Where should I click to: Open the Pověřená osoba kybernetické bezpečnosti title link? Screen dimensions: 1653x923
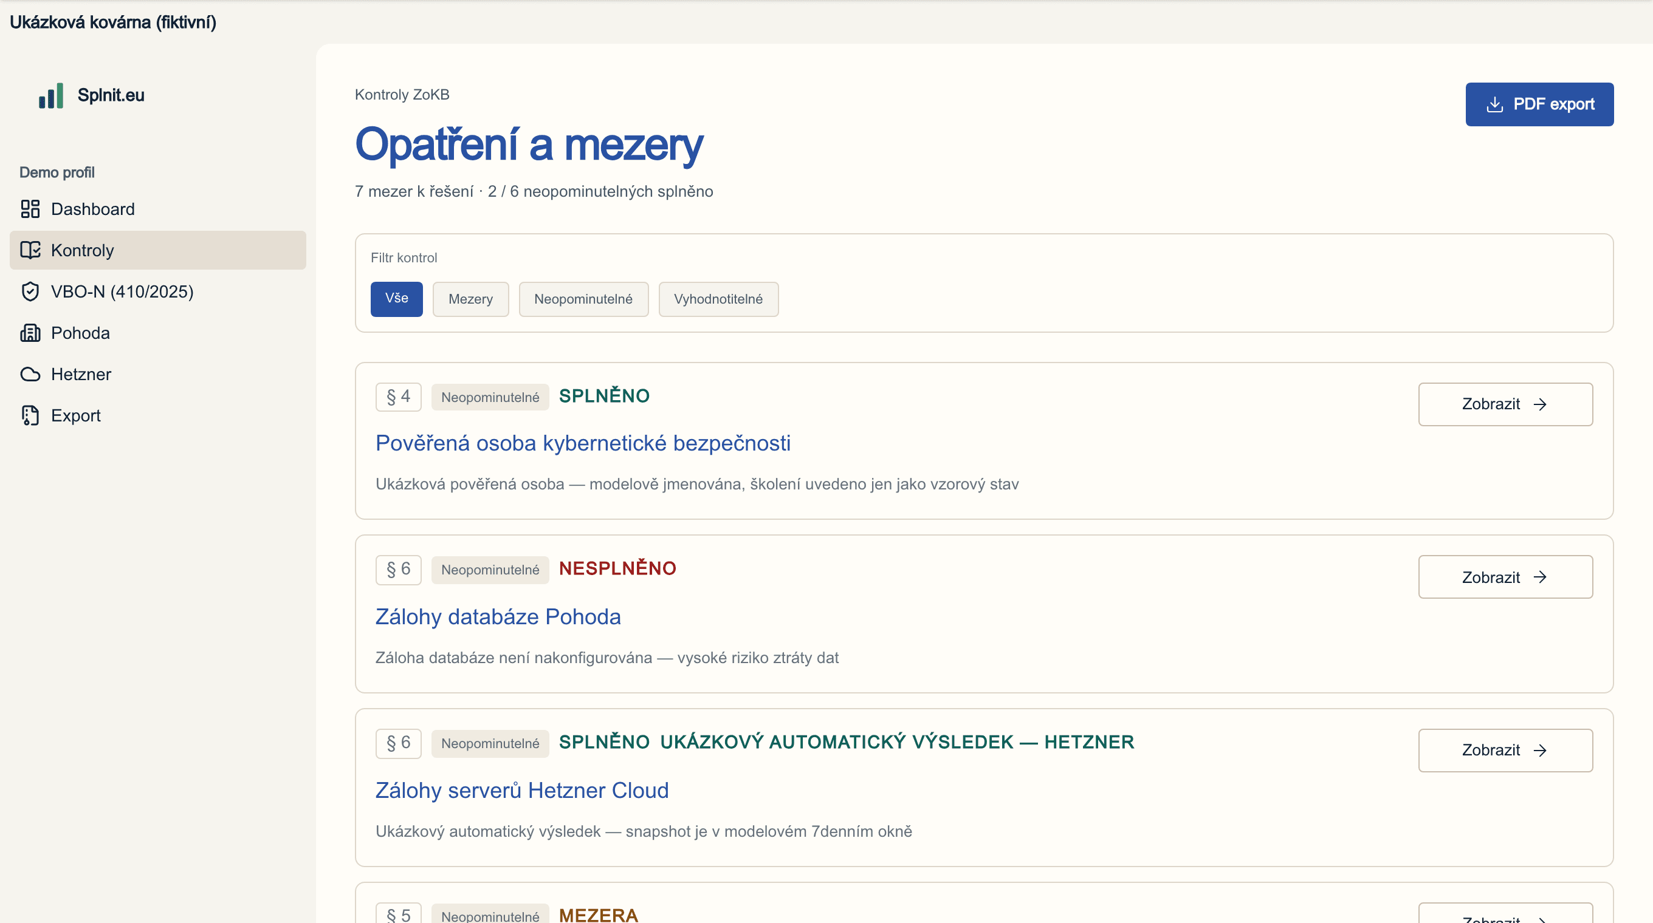click(583, 443)
